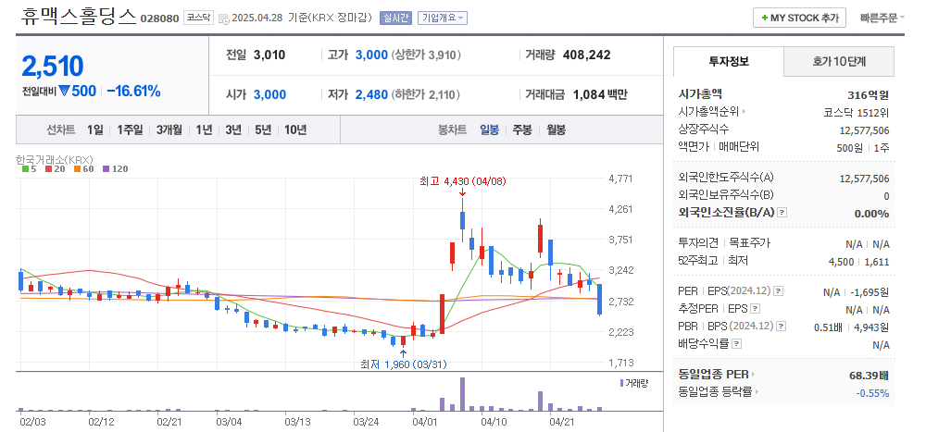The width and height of the screenshot is (926, 432).
Task: Click the help icon next to 배당수익률
Action: point(736,343)
